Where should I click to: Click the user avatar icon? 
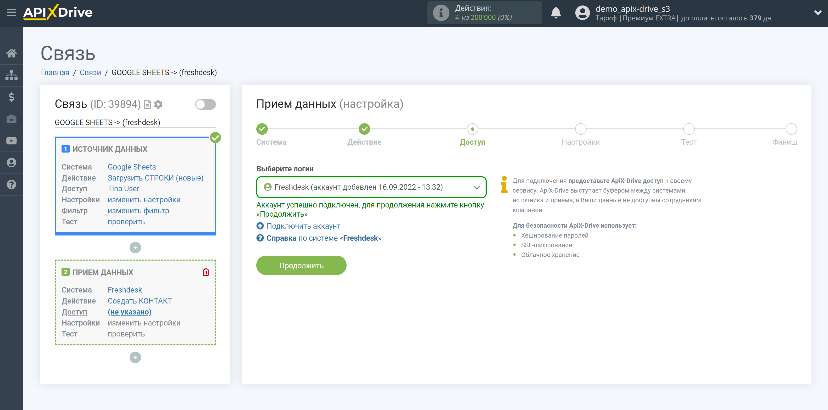coord(582,13)
